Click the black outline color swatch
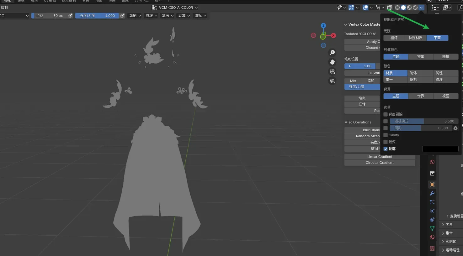 [440, 149]
